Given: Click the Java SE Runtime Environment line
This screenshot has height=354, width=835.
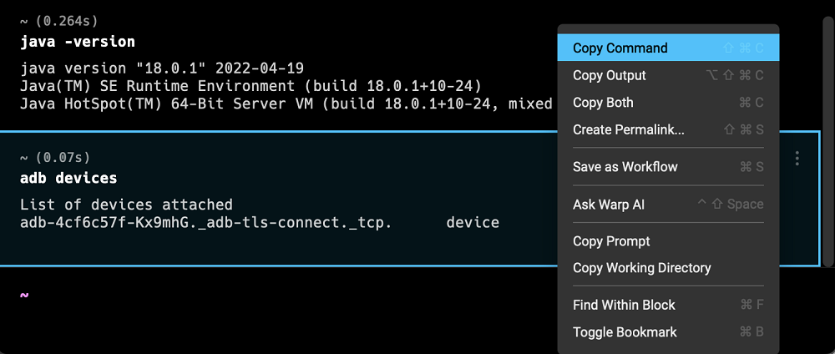Looking at the screenshot, I should [x=250, y=86].
